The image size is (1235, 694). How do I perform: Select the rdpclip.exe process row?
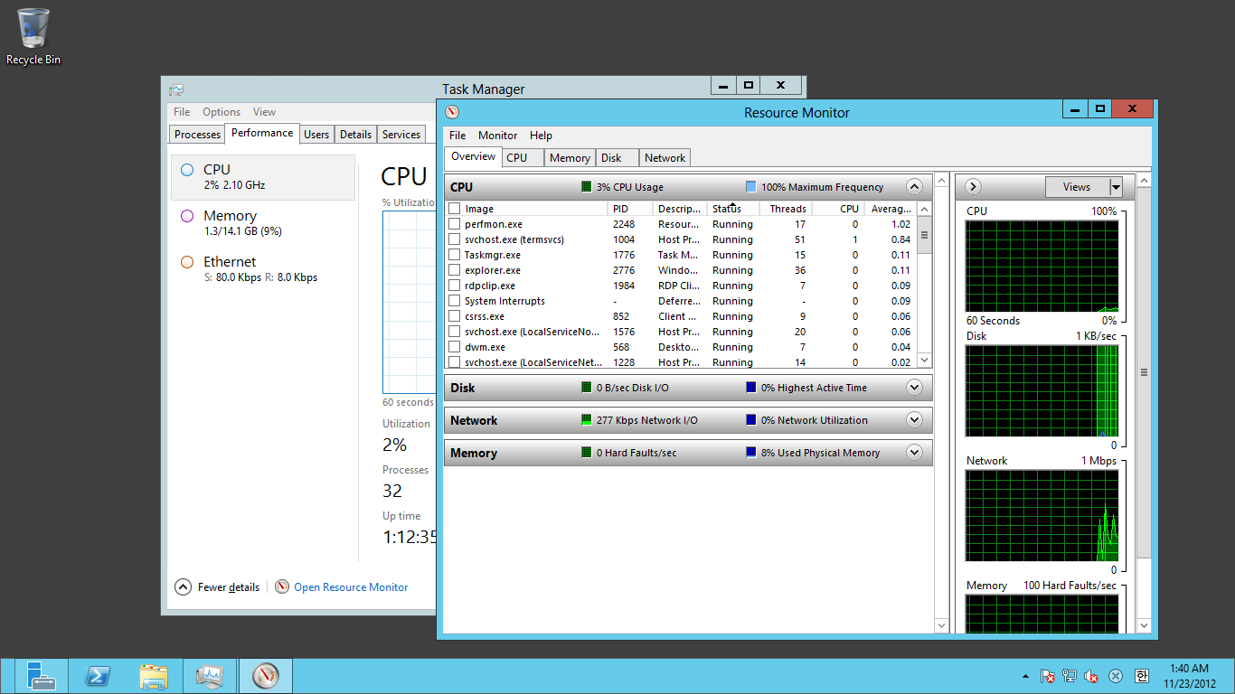[681, 286]
